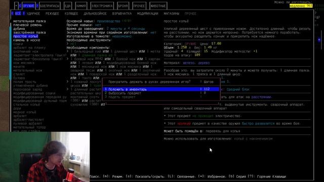Click the [m]: Режим hint
The width and height of the screenshot is (324, 182).
tap(112, 176)
